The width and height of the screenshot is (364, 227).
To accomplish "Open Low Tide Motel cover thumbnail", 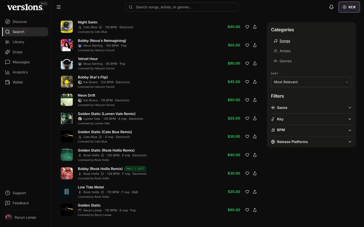I will (67, 192).
